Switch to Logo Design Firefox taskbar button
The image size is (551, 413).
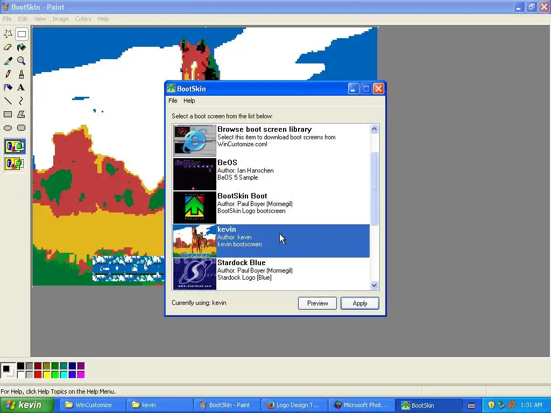(x=294, y=405)
